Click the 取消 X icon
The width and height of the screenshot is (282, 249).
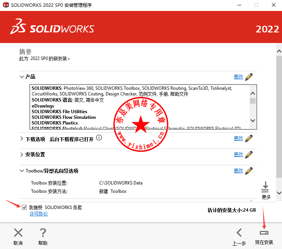18,233
